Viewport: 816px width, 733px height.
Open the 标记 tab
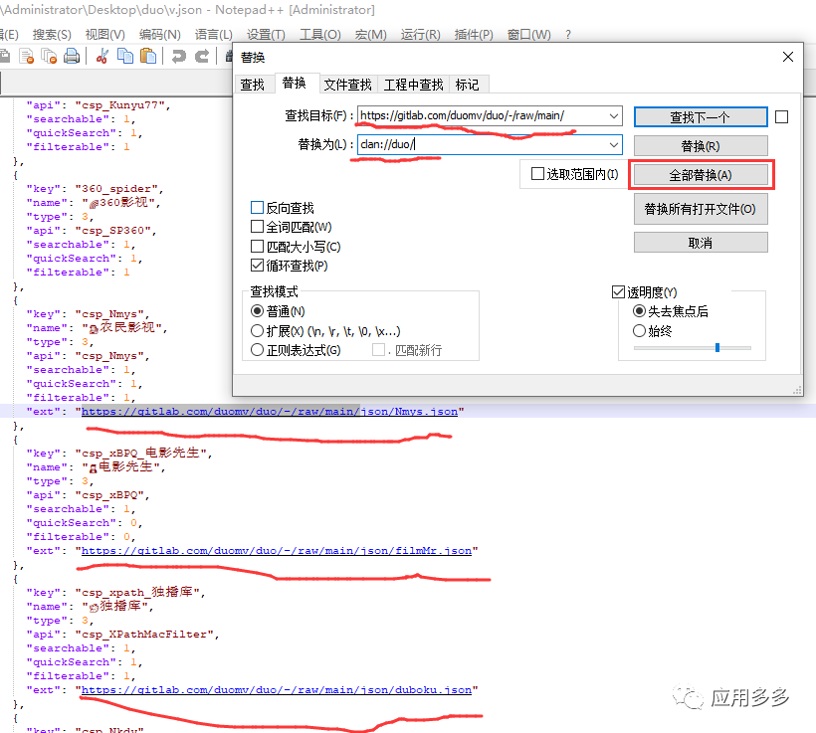pyautogui.click(x=467, y=85)
